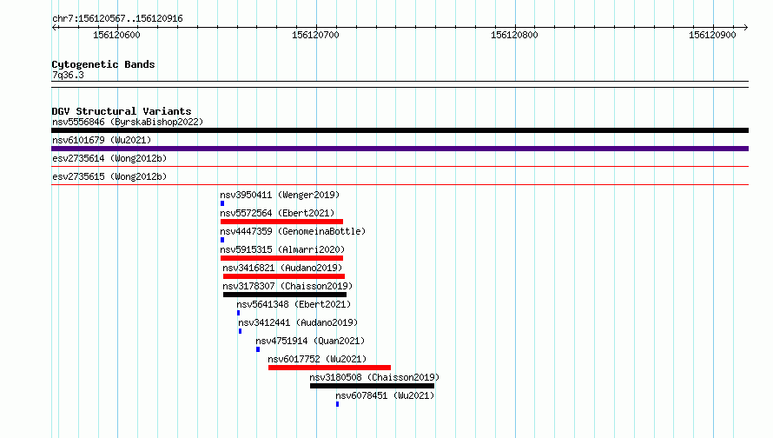Click the blue marker under nsv4447359
Viewport: 773px width, 438px height.
pos(222,240)
